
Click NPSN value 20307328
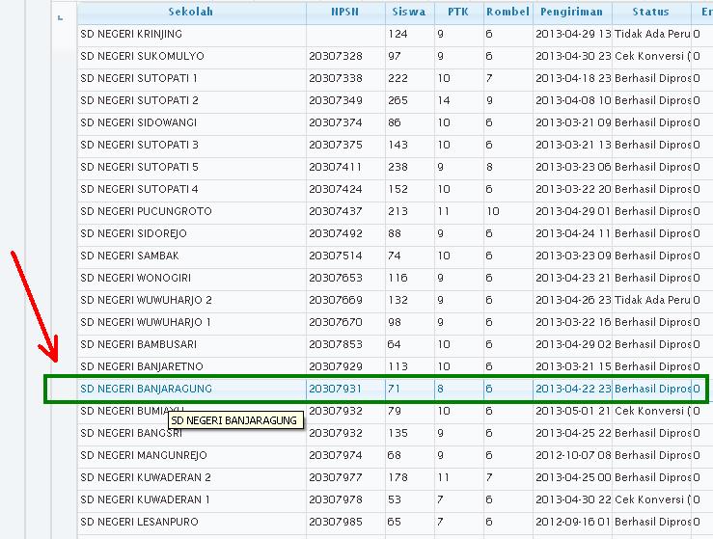pos(336,56)
